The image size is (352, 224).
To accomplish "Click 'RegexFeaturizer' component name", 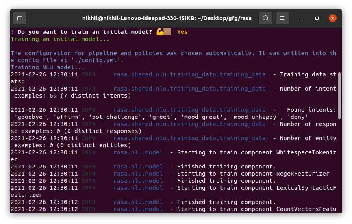I will (x=303, y=174).
